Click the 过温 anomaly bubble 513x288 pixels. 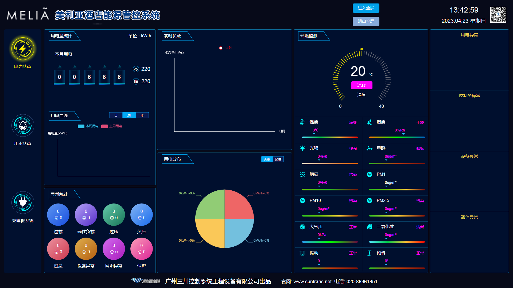[x=58, y=249]
